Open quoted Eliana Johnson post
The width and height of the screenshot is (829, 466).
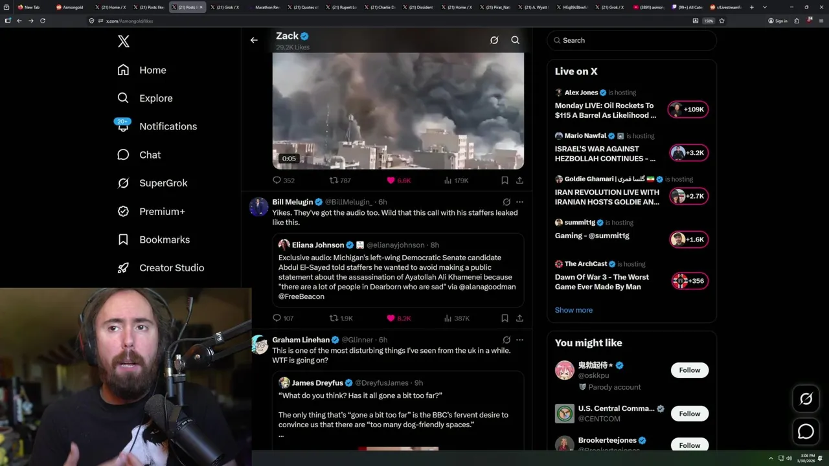click(x=398, y=269)
